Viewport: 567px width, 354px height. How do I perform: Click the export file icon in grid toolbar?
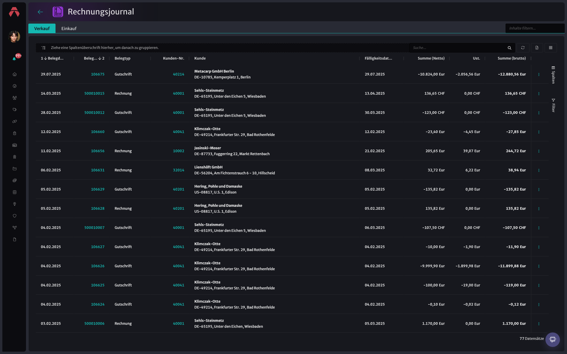(537, 48)
